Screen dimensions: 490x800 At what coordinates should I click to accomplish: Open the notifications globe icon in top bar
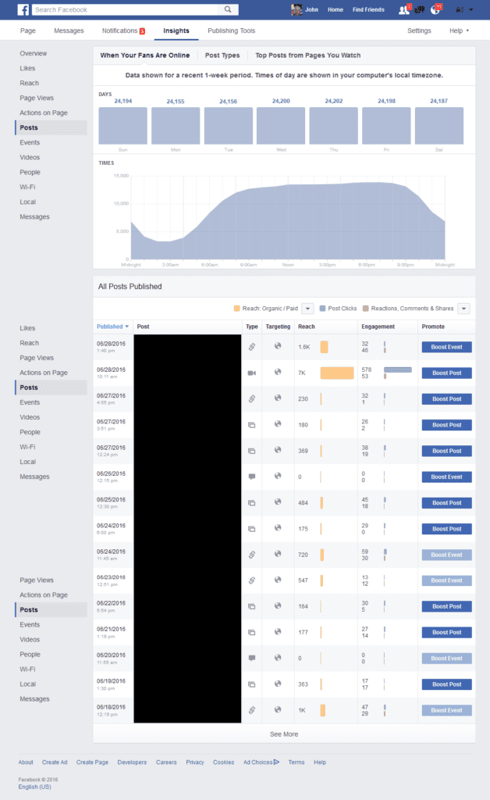coord(437,9)
